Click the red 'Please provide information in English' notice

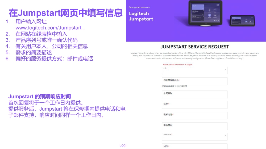(178, 65)
